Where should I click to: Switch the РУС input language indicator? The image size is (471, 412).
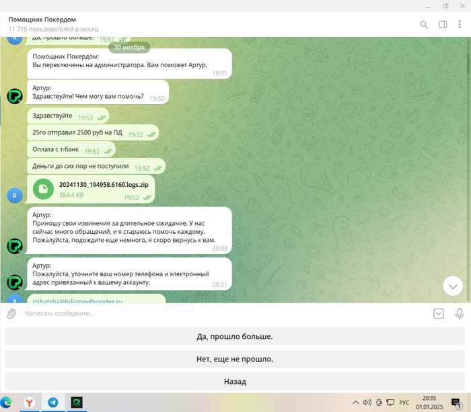pos(404,403)
